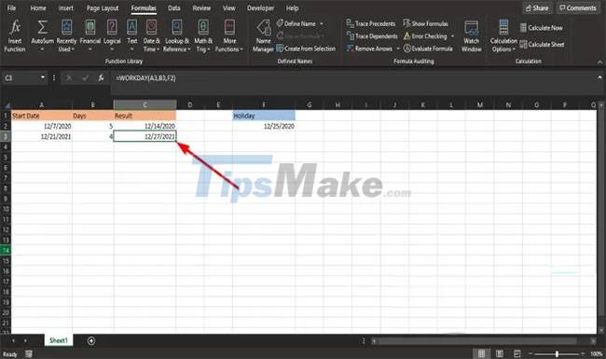Open Evaluate Formula
This screenshot has height=359, width=606.
(428, 48)
